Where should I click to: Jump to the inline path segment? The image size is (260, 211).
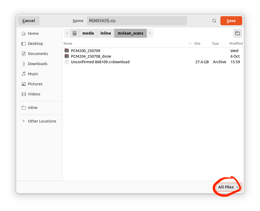(106, 33)
